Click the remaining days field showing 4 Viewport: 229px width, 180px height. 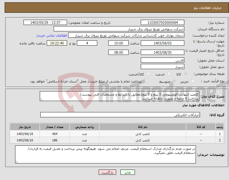click(87, 43)
